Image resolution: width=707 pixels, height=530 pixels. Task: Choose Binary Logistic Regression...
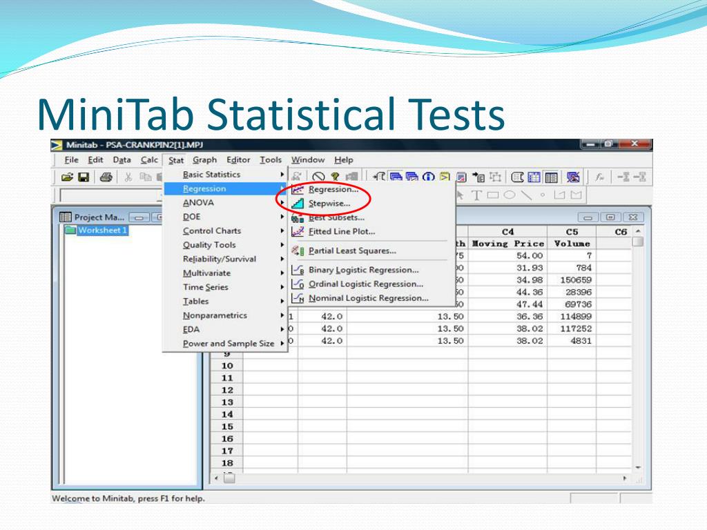tap(363, 270)
